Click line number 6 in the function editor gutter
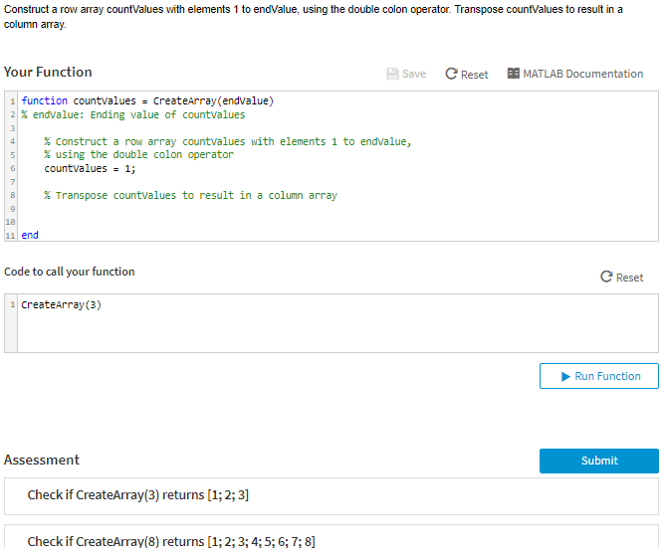The height and width of the screenshot is (558, 665). 12,168
